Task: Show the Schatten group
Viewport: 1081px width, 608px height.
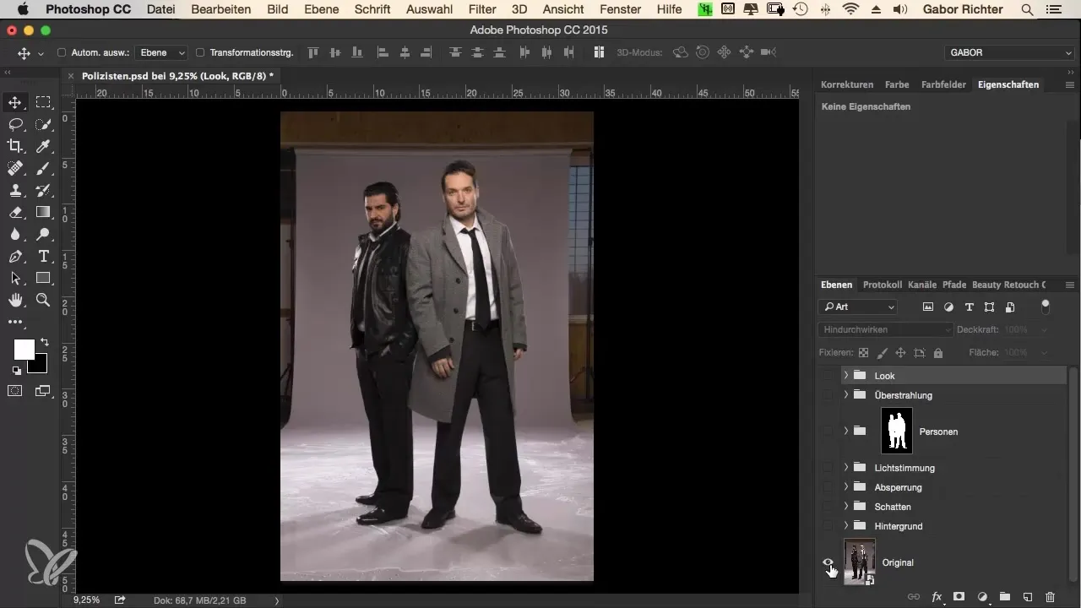Action: pyautogui.click(x=828, y=506)
